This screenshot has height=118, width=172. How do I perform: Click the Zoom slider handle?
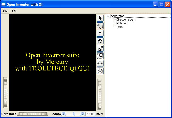[74, 114]
